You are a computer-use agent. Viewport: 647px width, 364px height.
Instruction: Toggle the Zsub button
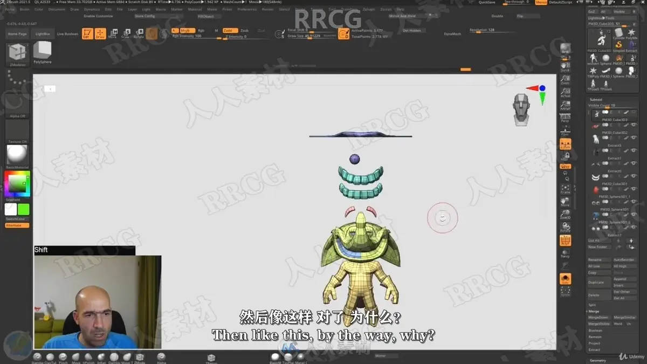point(244,31)
